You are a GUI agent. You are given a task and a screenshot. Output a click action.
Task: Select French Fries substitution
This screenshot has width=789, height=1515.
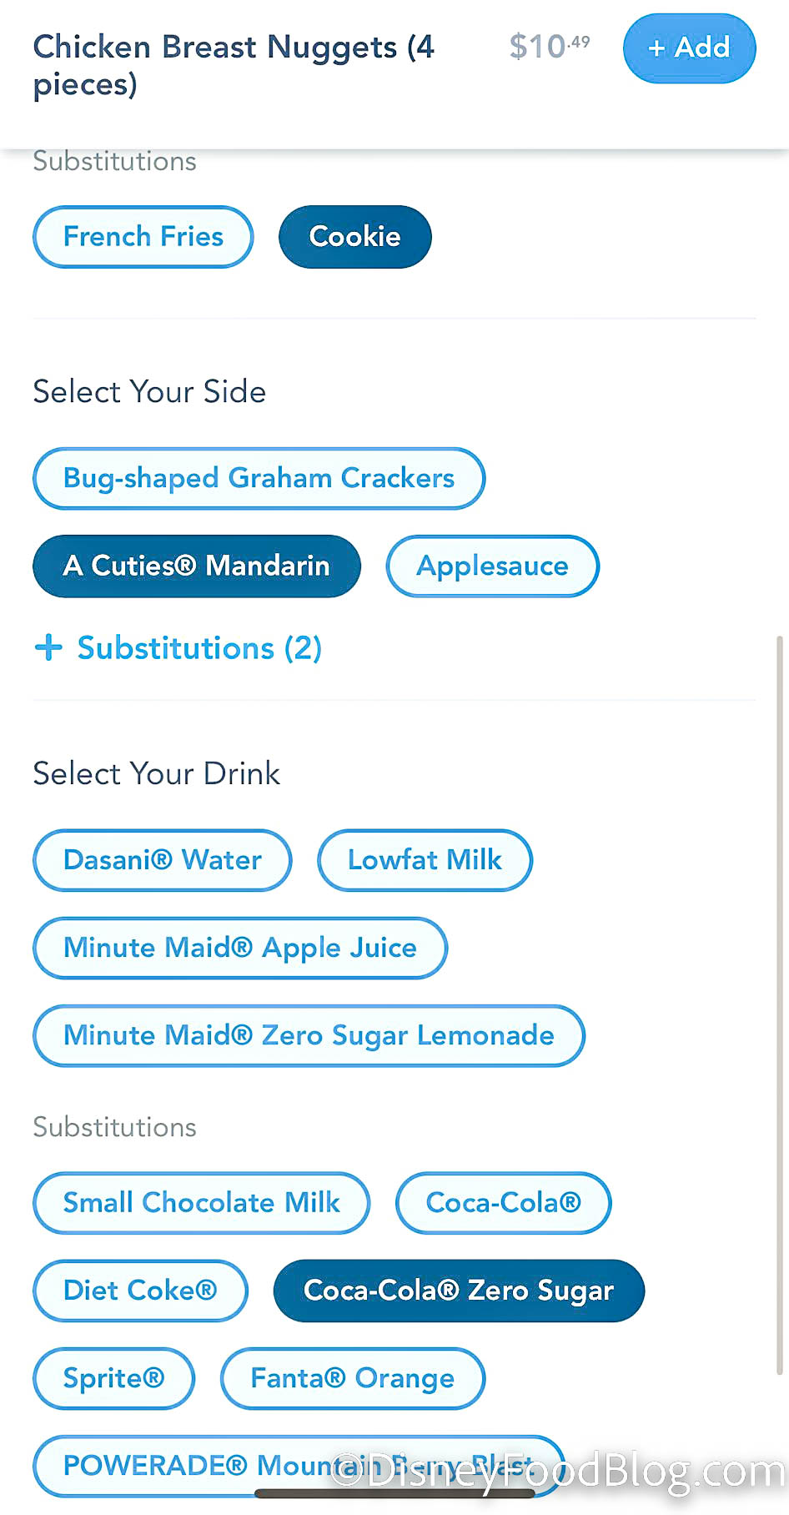[x=143, y=237]
